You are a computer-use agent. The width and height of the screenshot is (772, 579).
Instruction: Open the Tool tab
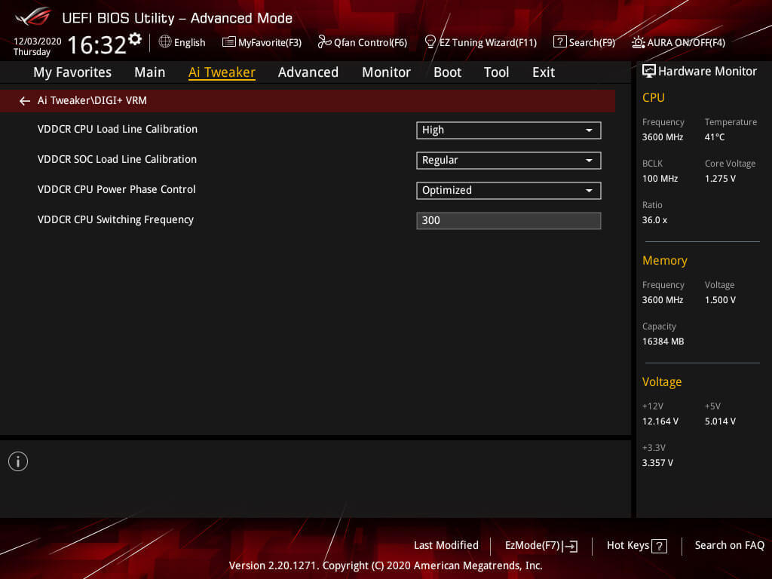tap(496, 72)
